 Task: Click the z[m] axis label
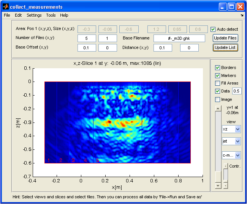[x=18, y=123]
